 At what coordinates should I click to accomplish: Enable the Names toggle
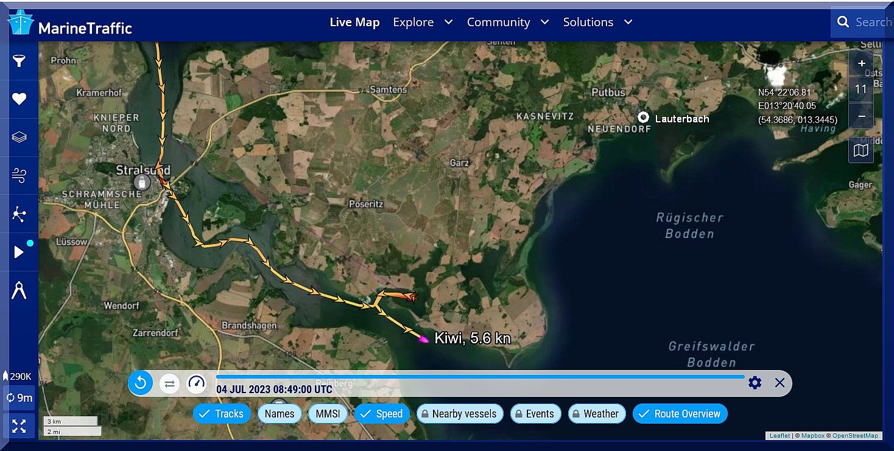click(280, 414)
